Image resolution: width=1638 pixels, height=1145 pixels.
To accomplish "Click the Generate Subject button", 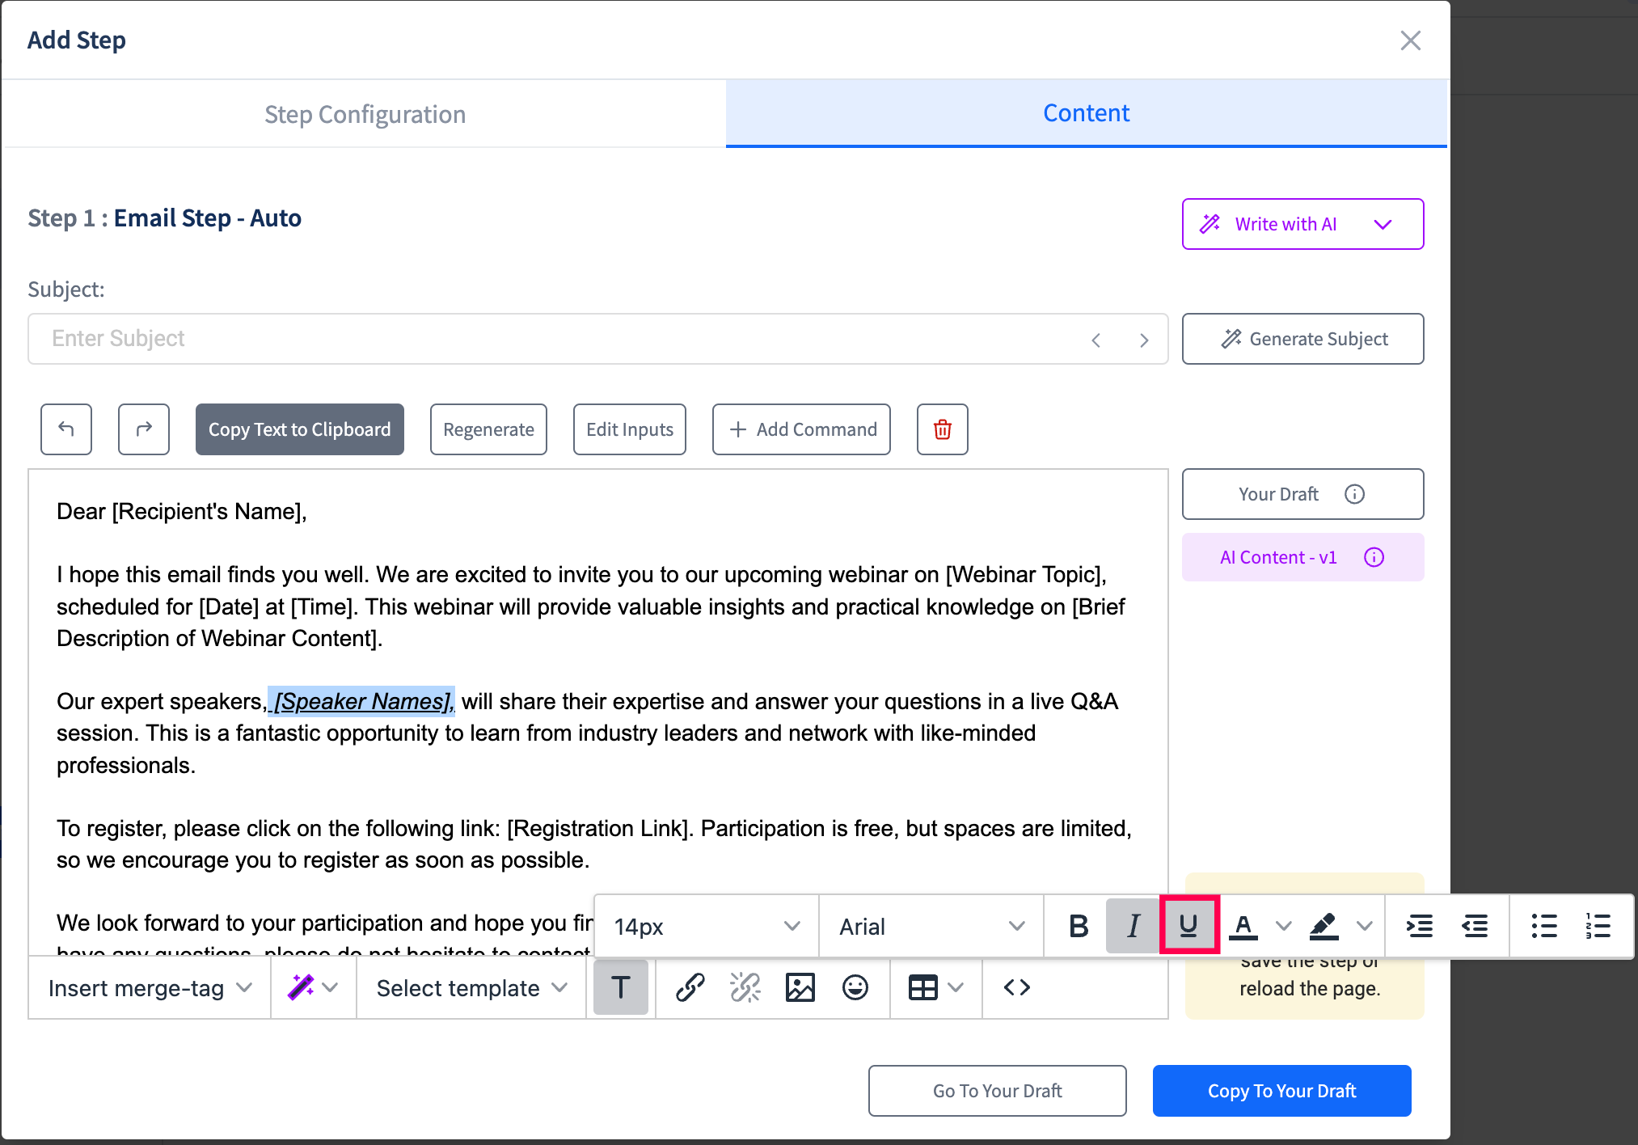I will pos(1303,339).
